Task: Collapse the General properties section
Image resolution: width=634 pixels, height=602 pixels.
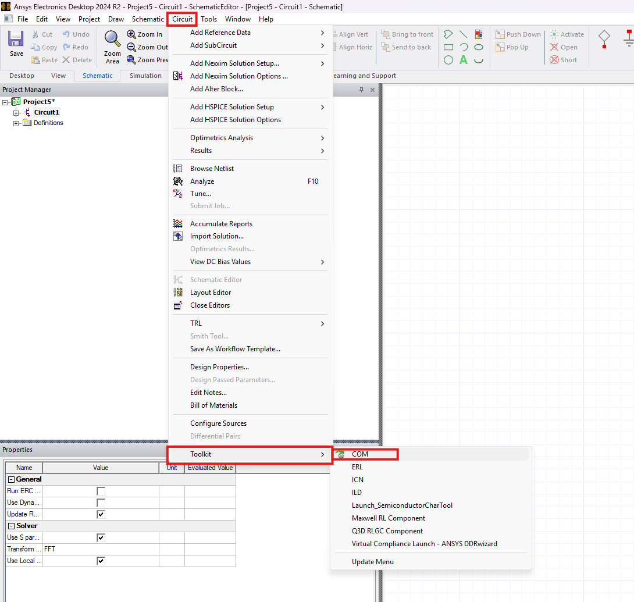Action: click(x=11, y=479)
